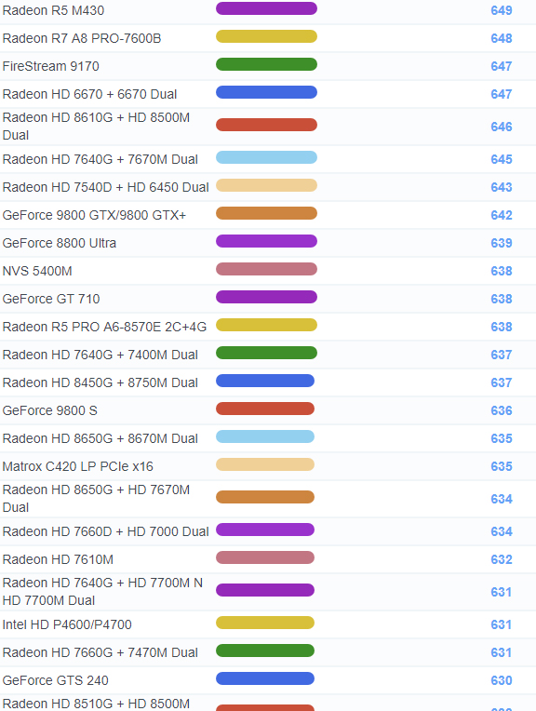Click yellow bar for Radeon R7 A8 PRO-7600B
The image size is (536, 711).
(x=267, y=36)
